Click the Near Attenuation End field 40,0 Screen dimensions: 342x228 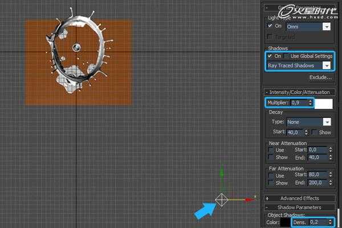coord(318,157)
